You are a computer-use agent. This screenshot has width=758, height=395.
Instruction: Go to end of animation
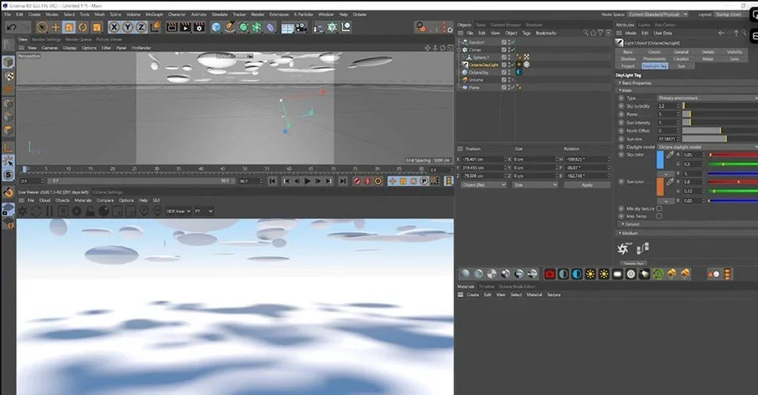pos(342,181)
